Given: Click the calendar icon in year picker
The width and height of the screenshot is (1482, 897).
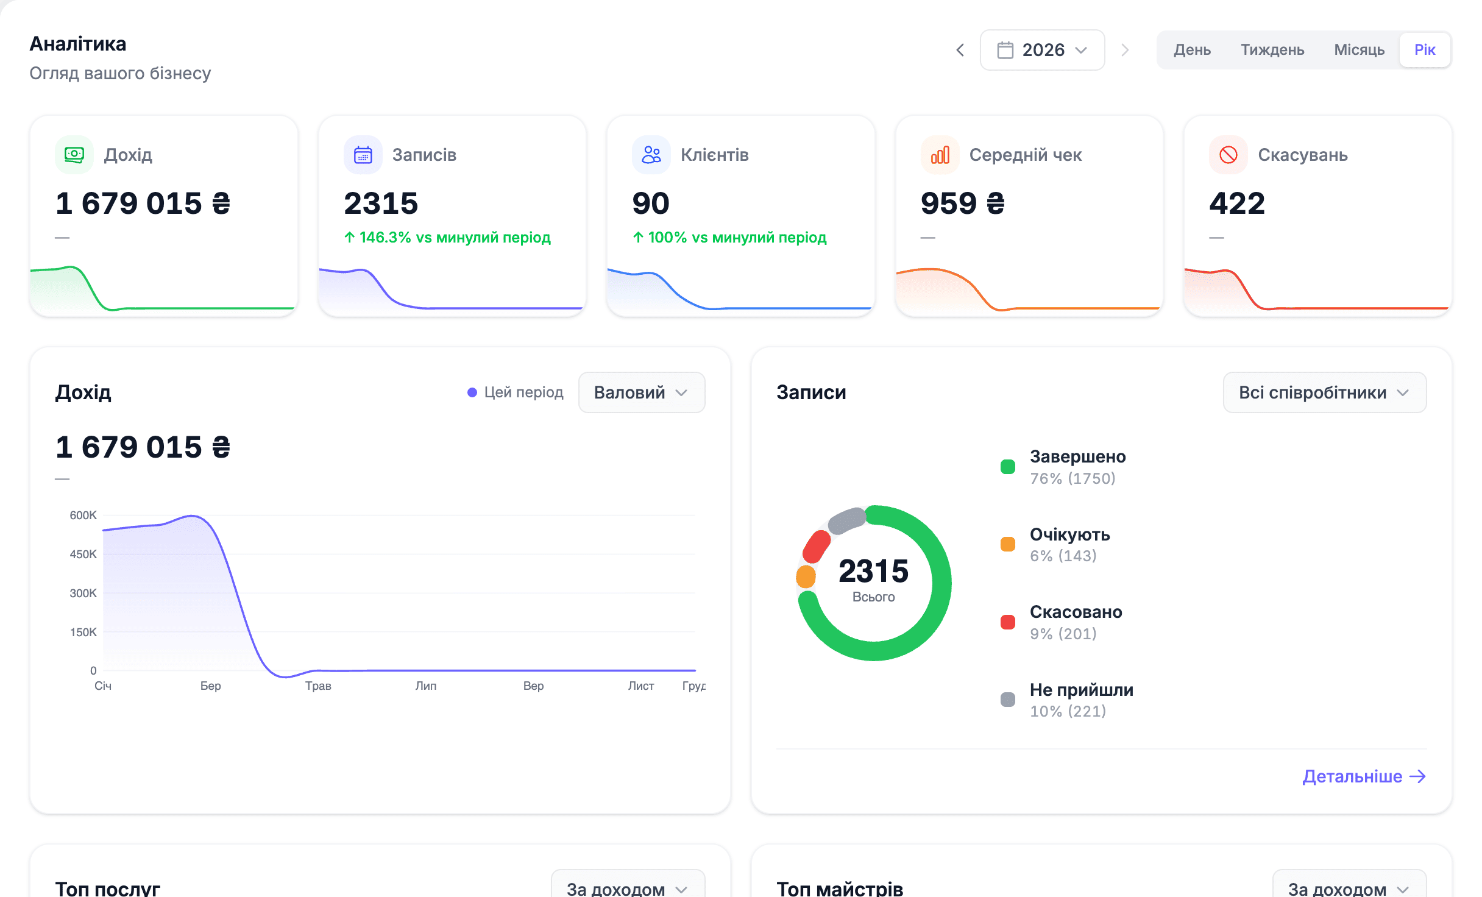Looking at the screenshot, I should click(1005, 50).
